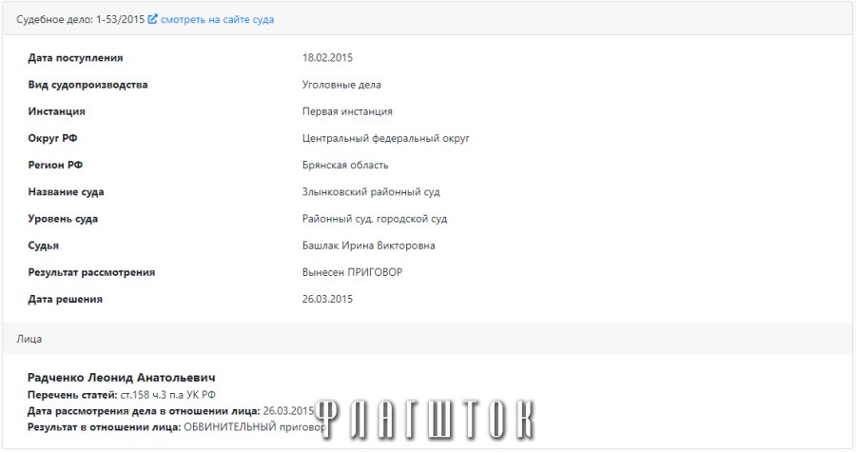The width and height of the screenshot is (856, 452).
Task: Open the 'смотреть на сайте суда' link
Action: pyautogui.click(x=217, y=20)
